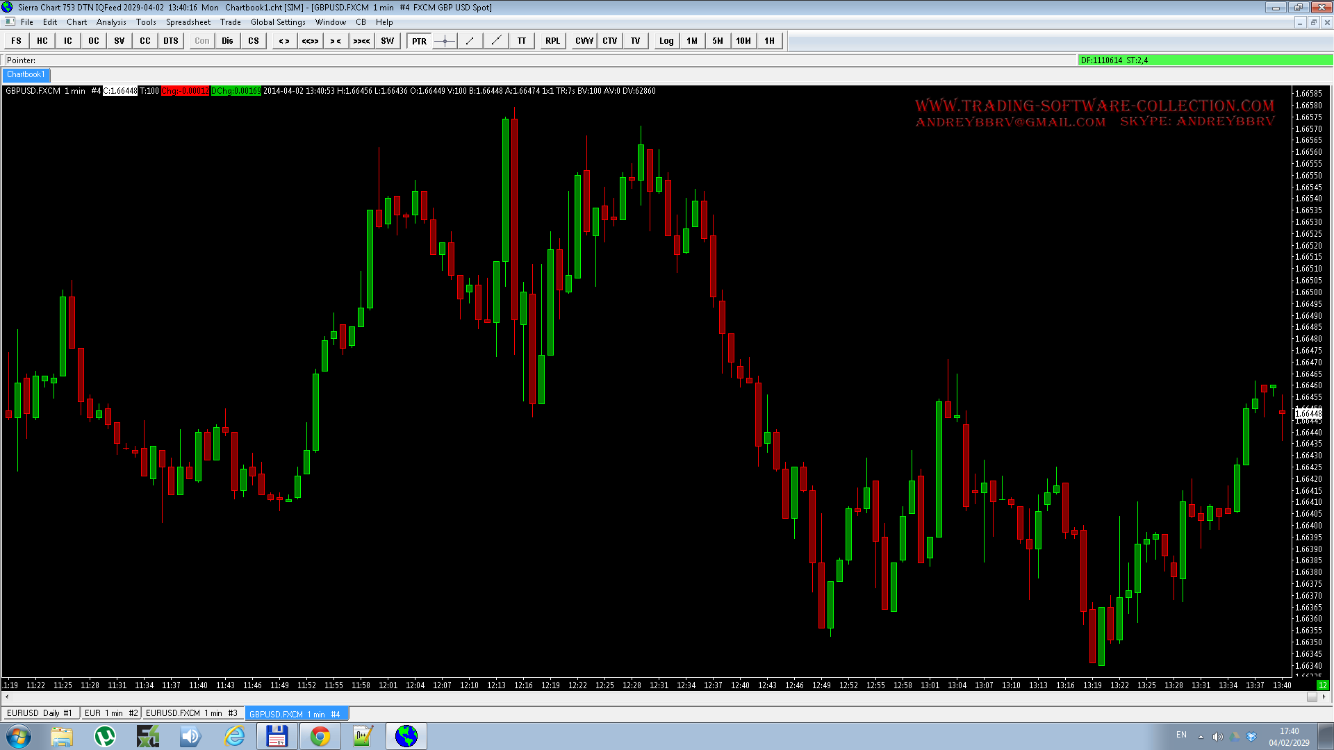Click the Sierra Chart globe taskbar icon
This screenshot has height=750, width=1334.
pyautogui.click(x=406, y=736)
